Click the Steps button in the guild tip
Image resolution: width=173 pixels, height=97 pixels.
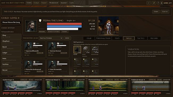[156, 12]
